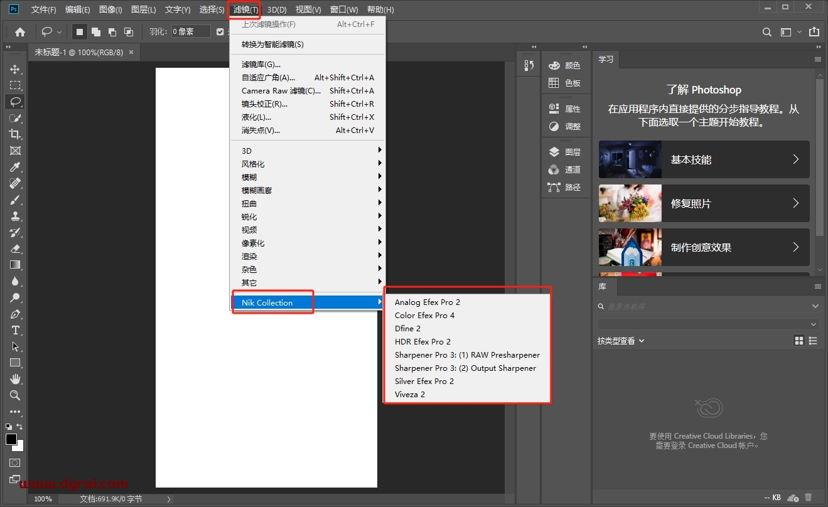
Task: Open the search magnifier in options bar
Action: pyautogui.click(x=766, y=31)
